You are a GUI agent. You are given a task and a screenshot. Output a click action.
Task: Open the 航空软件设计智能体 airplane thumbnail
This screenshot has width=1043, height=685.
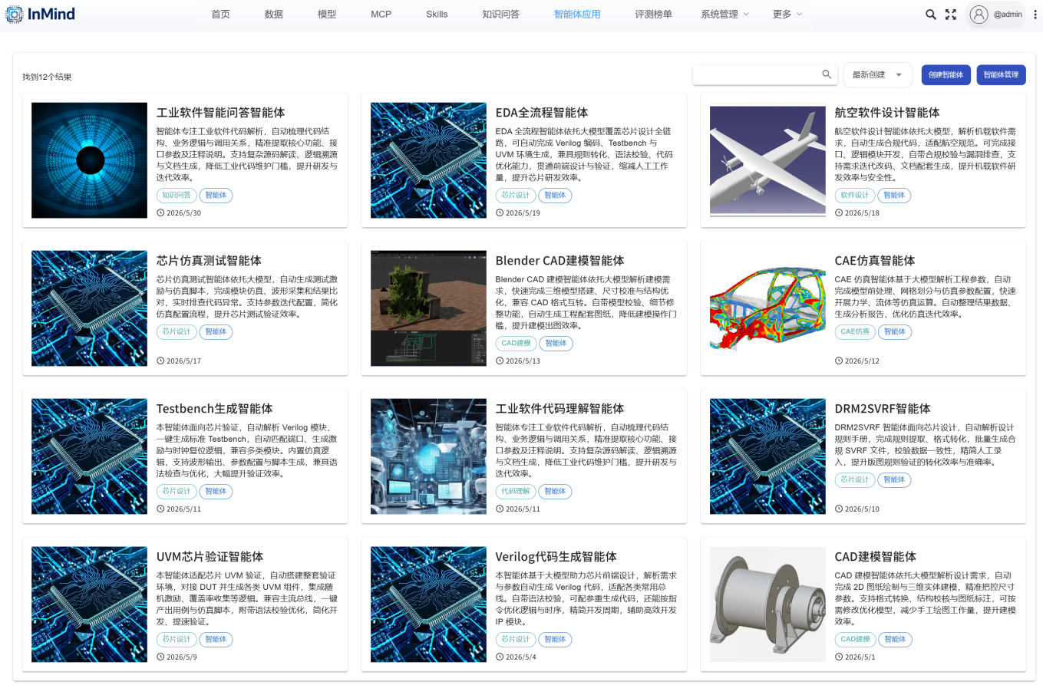point(767,160)
